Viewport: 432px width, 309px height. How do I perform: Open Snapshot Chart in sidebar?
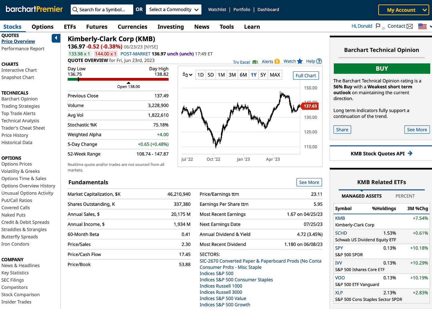pyautogui.click(x=18, y=77)
